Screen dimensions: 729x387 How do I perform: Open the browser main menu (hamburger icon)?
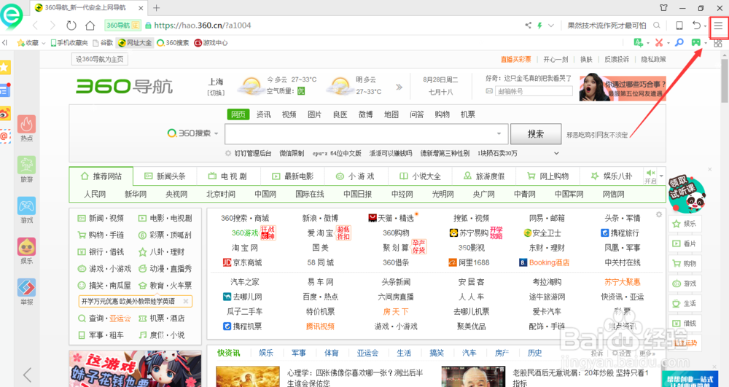[718, 26]
